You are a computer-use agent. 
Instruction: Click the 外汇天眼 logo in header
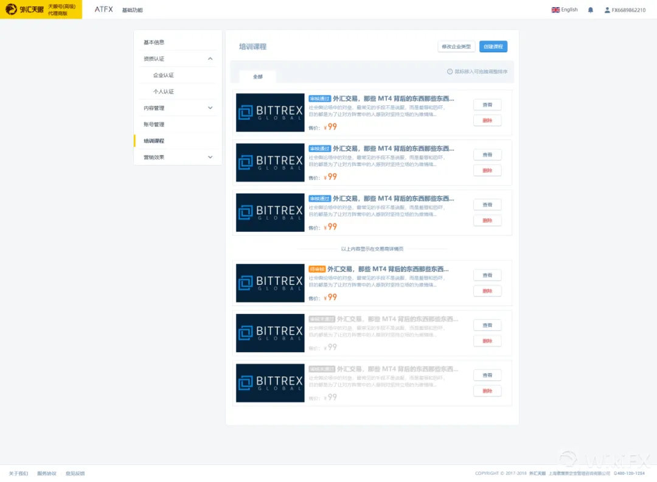click(25, 9)
